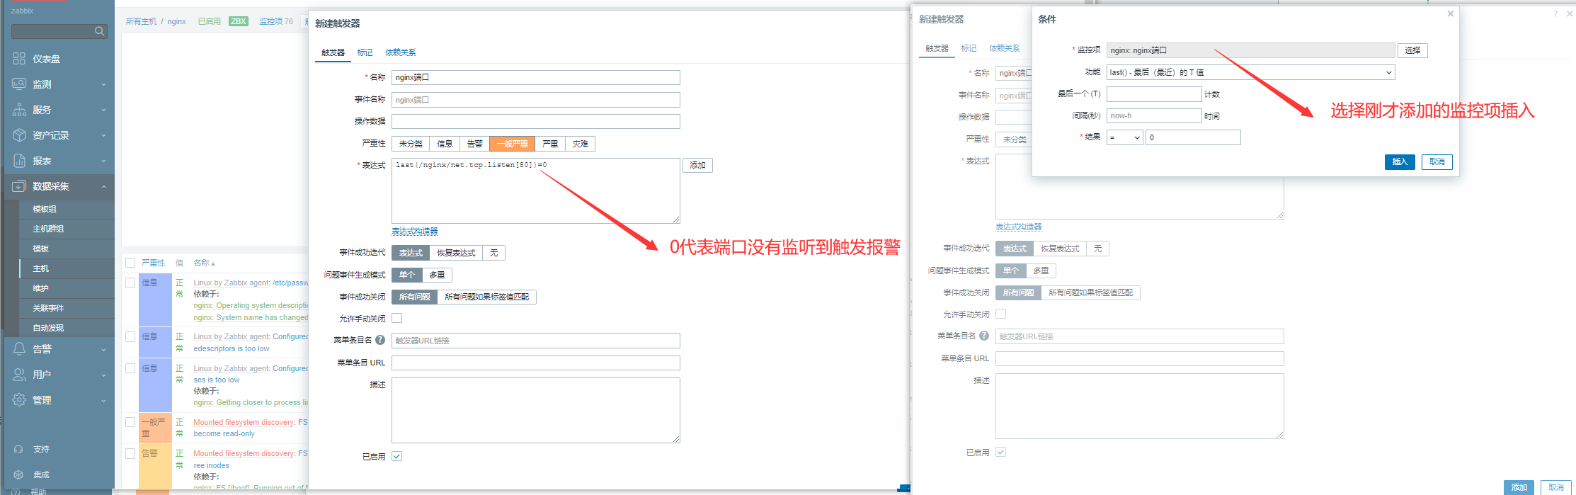Click the sidebar search magnifier icon

tap(99, 31)
